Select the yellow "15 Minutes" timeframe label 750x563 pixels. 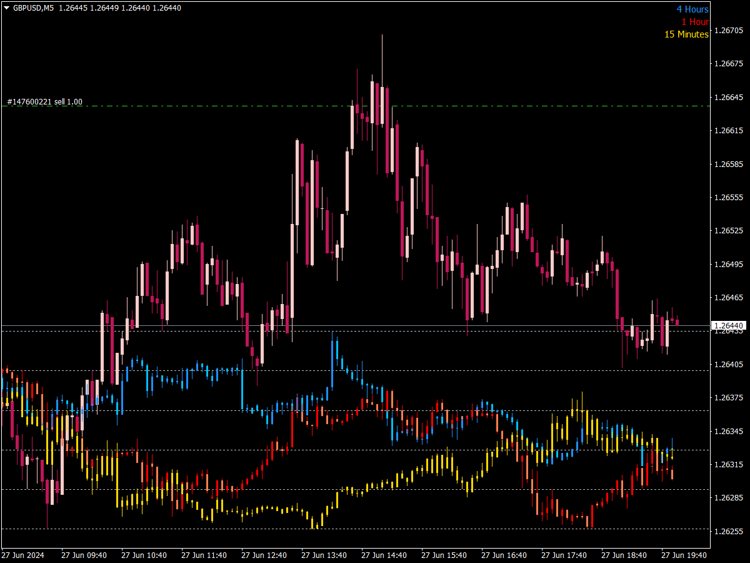pyautogui.click(x=686, y=34)
